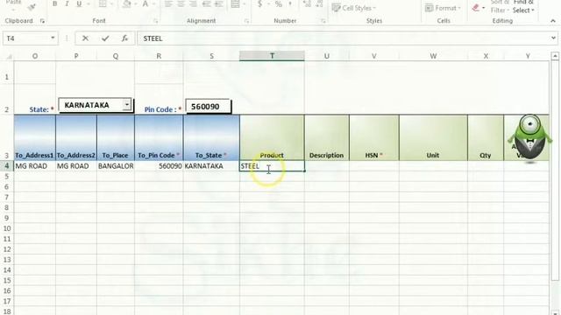Image resolution: width=561 pixels, height=315 pixels.
Task: Collapse the ribbon with the caret
Action: click(x=553, y=21)
